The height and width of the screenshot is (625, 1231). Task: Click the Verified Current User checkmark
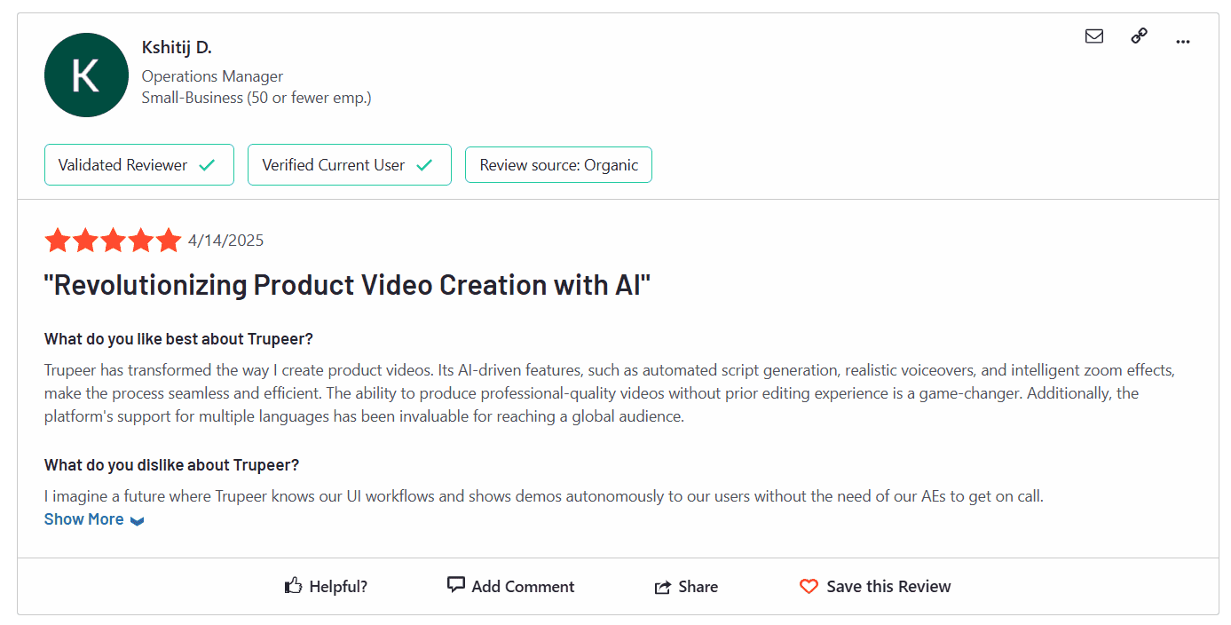[426, 164]
